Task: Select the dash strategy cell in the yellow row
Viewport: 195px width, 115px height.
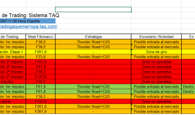Action: (93, 52)
